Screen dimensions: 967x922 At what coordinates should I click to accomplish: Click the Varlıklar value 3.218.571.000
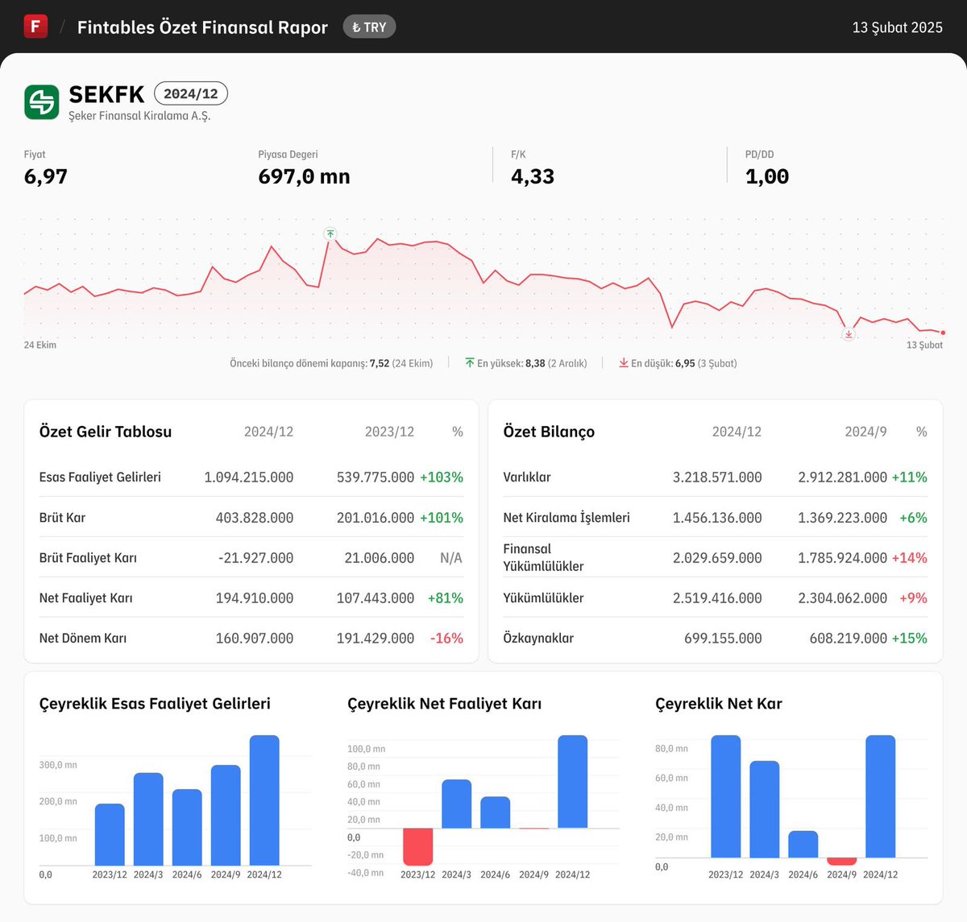click(717, 477)
